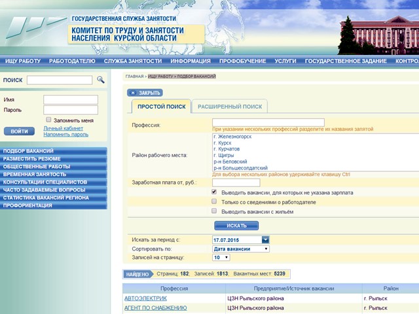Open ПРОФОБУЧЕНИЕ in top navigation
The image size is (419, 314).
[243, 61]
